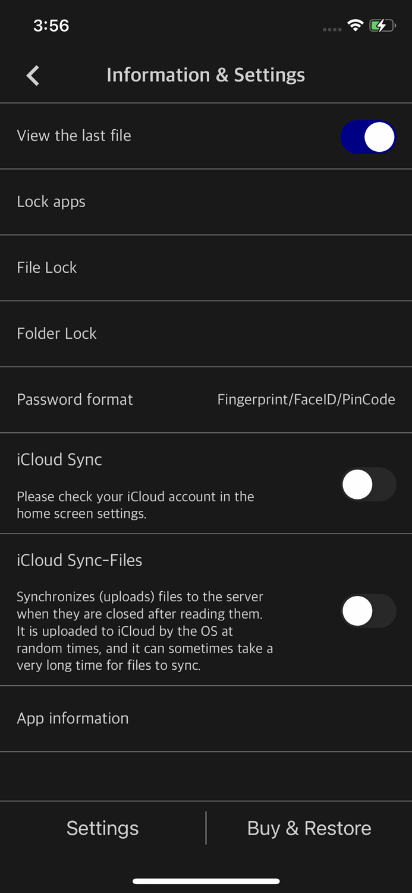
Task: Enable iCloud Sync
Action: pos(368,484)
